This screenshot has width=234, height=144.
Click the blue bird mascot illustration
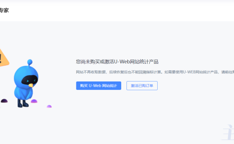(x=26, y=83)
